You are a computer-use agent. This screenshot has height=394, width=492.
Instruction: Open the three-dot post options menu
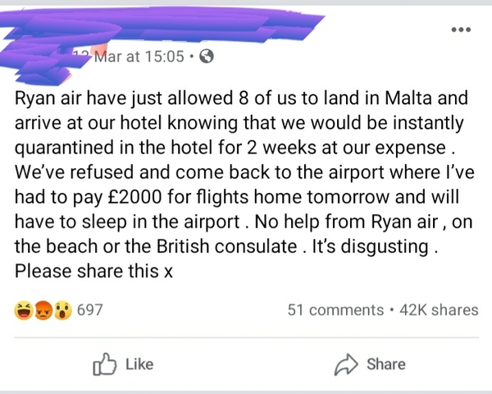[463, 30]
